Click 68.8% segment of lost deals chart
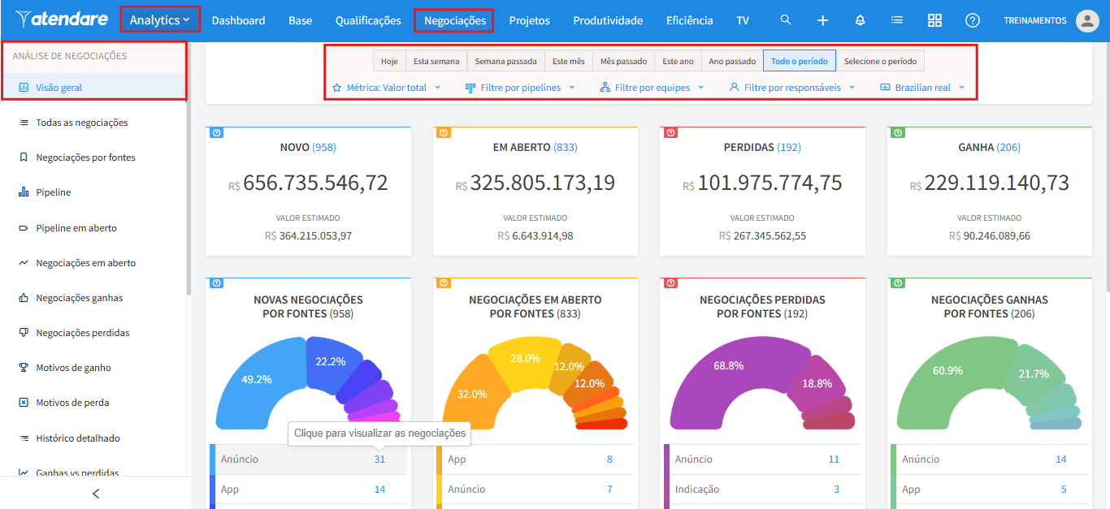Image resolution: width=1110 pixels, height=509 pixels. tap(728, 366)
